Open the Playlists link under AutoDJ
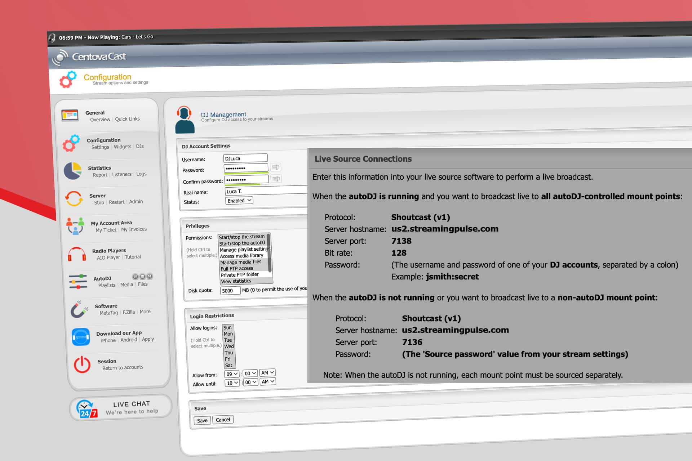 107,285
